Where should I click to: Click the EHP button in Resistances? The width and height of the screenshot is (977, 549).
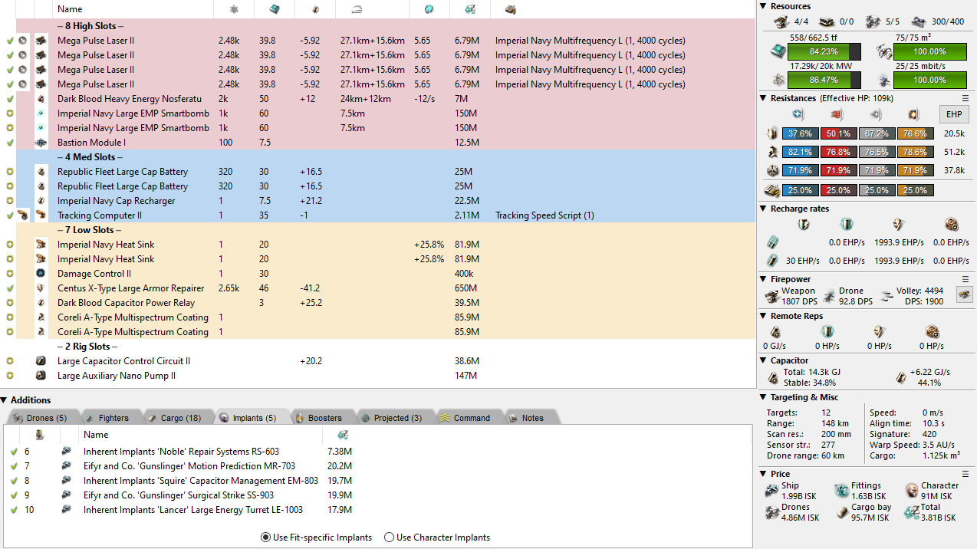(954, 114)
